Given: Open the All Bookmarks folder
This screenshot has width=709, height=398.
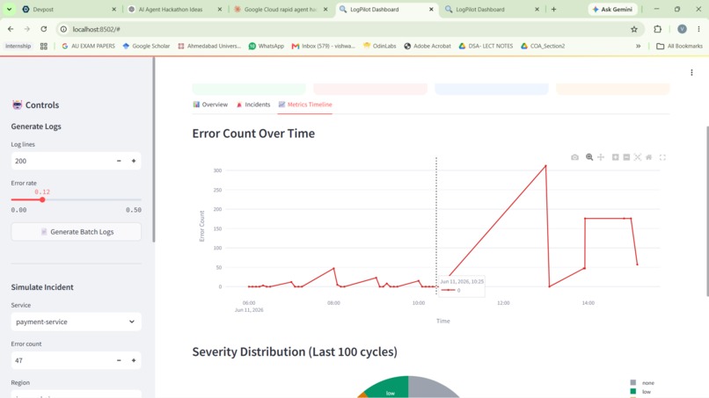Looking at the screenshot, I should pos(679,46).
